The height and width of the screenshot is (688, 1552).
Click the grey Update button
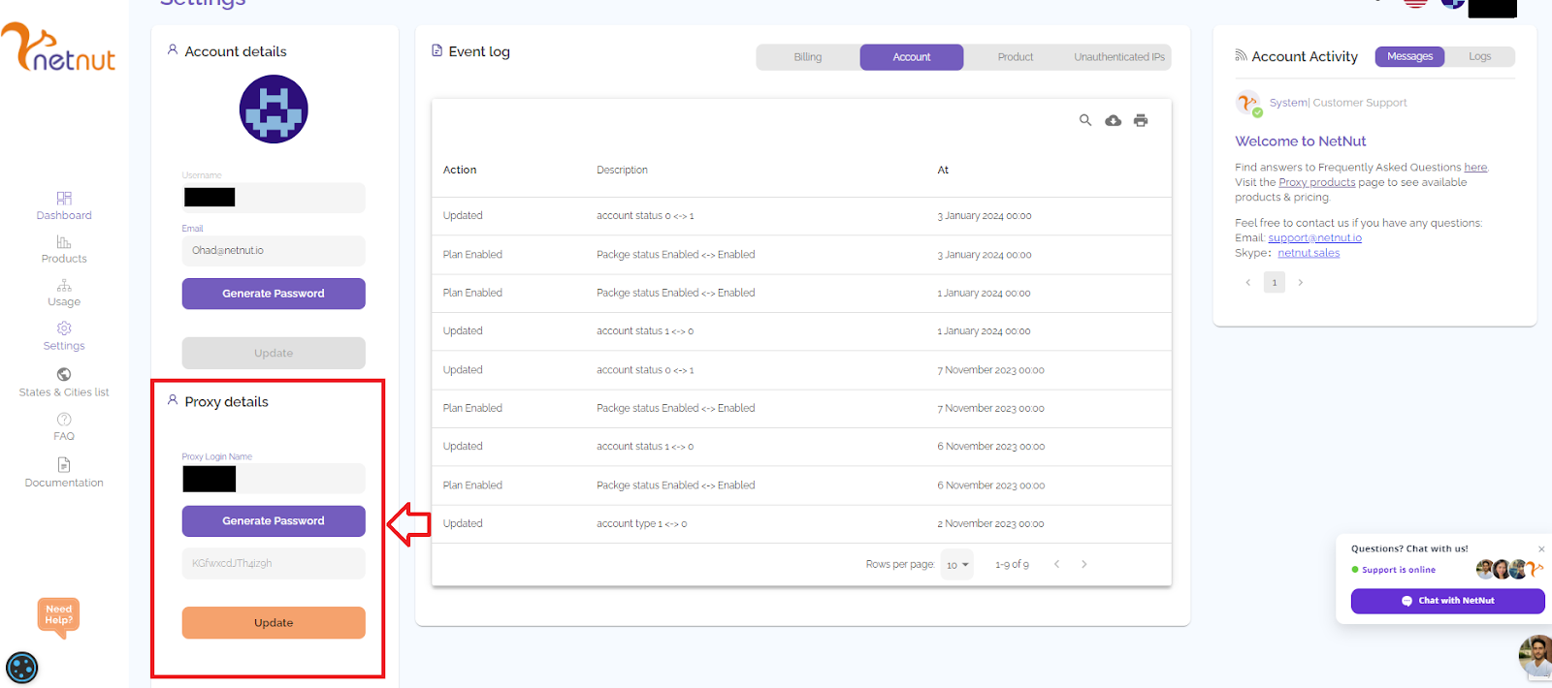click(x=274, y=353)
